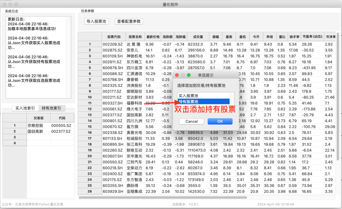The width and height of the screenshot is (342, 209).
Task: Click the yellow minimize button on the dialog
Action: [182, 75]
